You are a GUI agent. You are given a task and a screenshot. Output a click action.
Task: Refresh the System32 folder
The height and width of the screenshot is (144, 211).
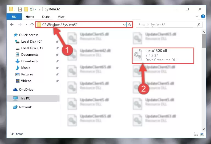[x=130, y=25]
